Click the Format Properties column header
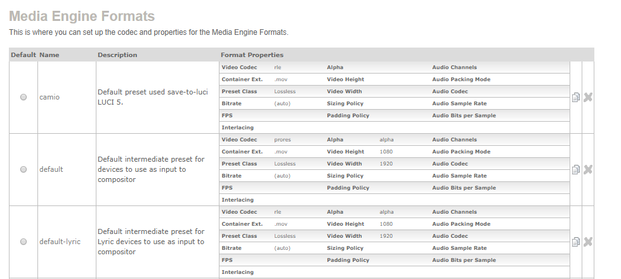Viewport: 621px width, 279px height. click(x=252, y=55)
